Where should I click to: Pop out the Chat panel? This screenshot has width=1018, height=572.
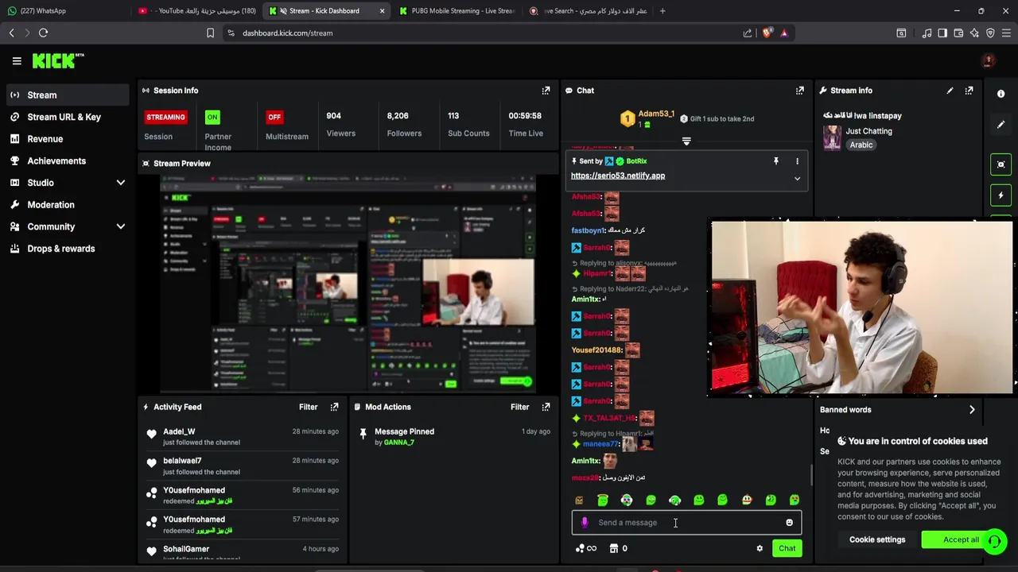tap(800, 91)
